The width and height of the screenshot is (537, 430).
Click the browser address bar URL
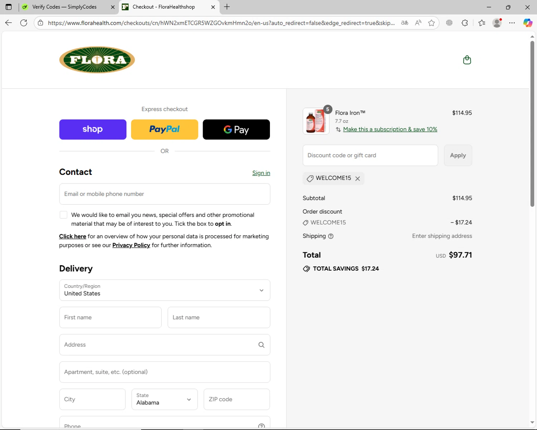pos(221,23)
